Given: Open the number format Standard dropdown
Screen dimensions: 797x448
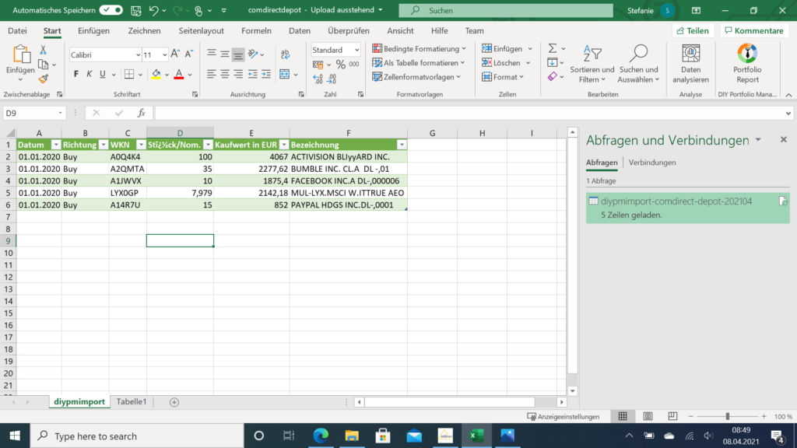Looking at the screenshot, I should pyautogui.click(x=356, y=50).
